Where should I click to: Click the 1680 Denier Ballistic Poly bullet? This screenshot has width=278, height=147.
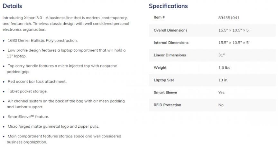(x=42, y=41)
